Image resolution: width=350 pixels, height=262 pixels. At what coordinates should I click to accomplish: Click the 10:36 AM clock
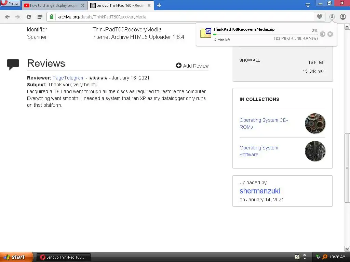tap(337, 257)
